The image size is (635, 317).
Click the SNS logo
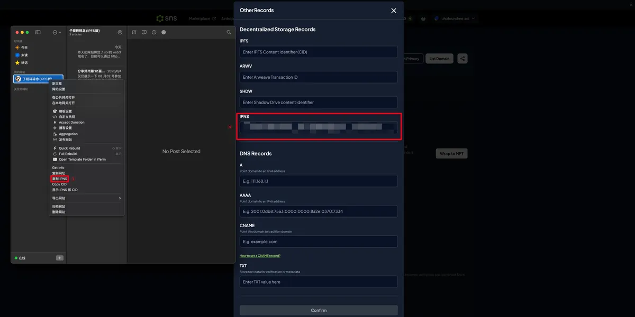pyautogui.click(x=166, y=18)
